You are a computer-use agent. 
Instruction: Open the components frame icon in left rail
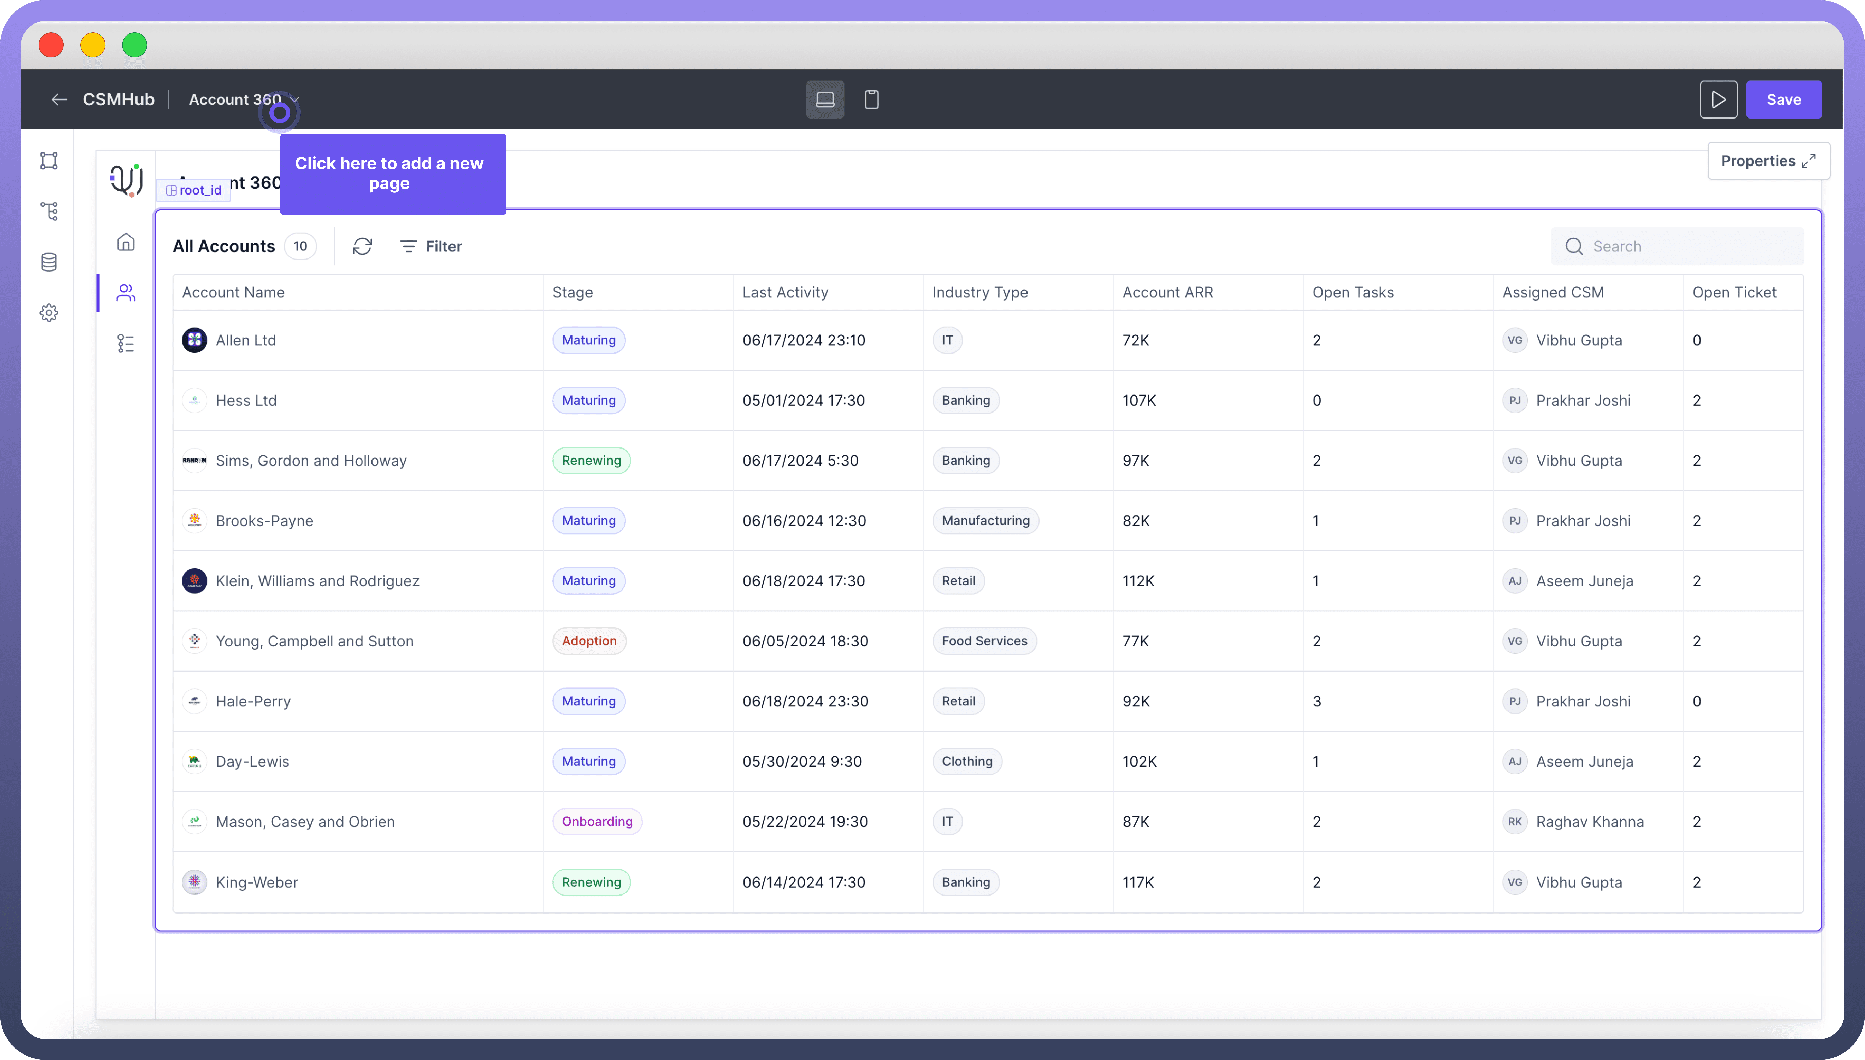pos(49,161)
